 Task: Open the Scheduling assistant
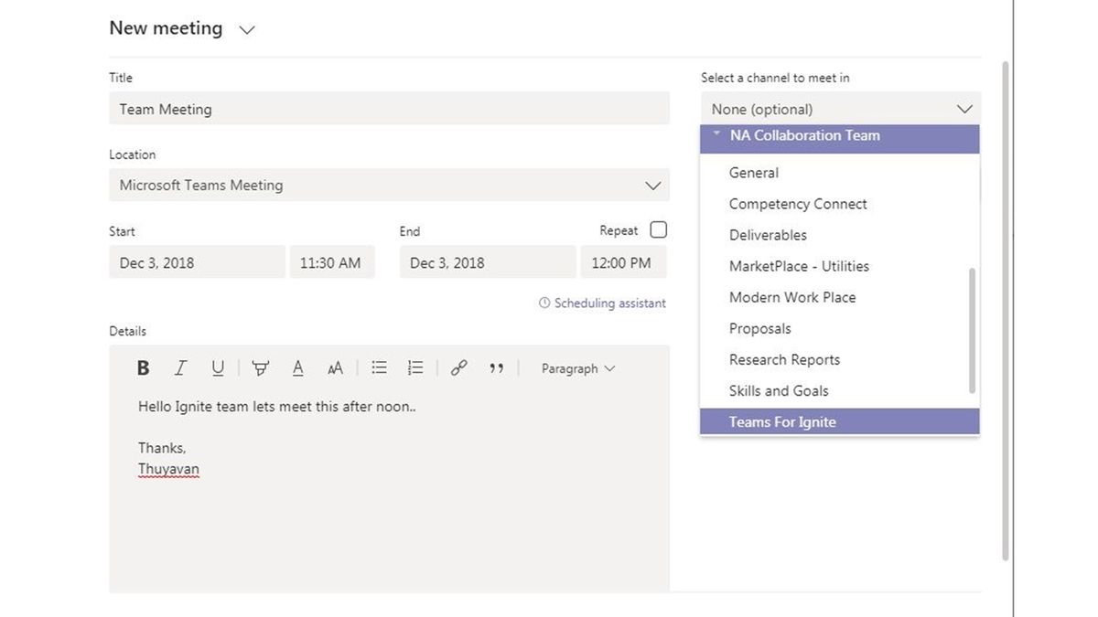pyautogui.click(x=603, y=303)
